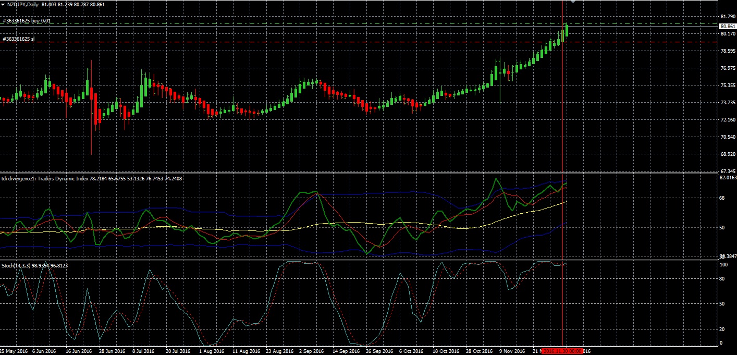Screen dimensions: 737x355
Task: Click the 2 Sep 2016 date label
Action: [311, 351]
